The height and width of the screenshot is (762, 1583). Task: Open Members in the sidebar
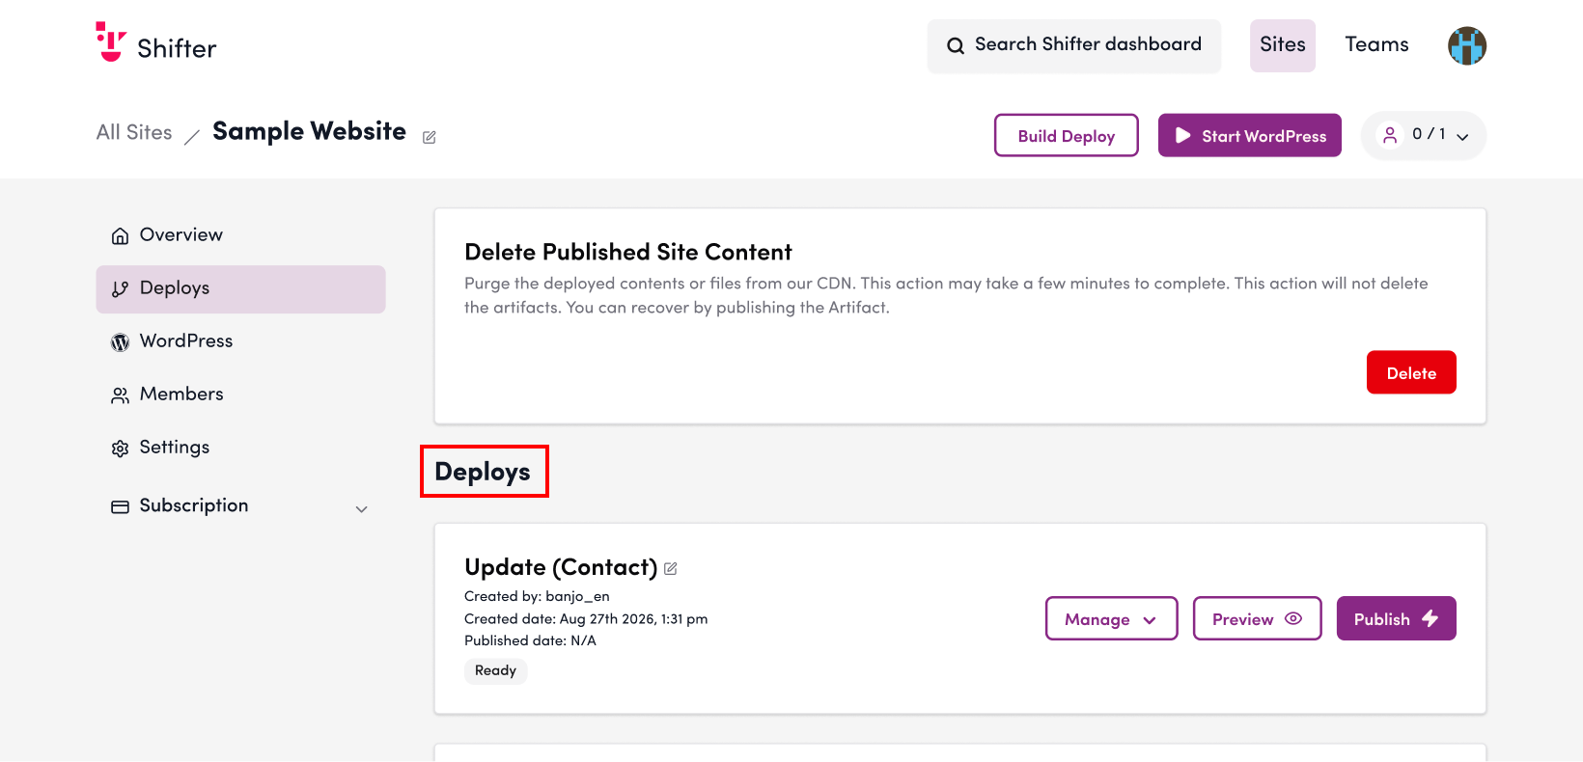coord(240,395)
